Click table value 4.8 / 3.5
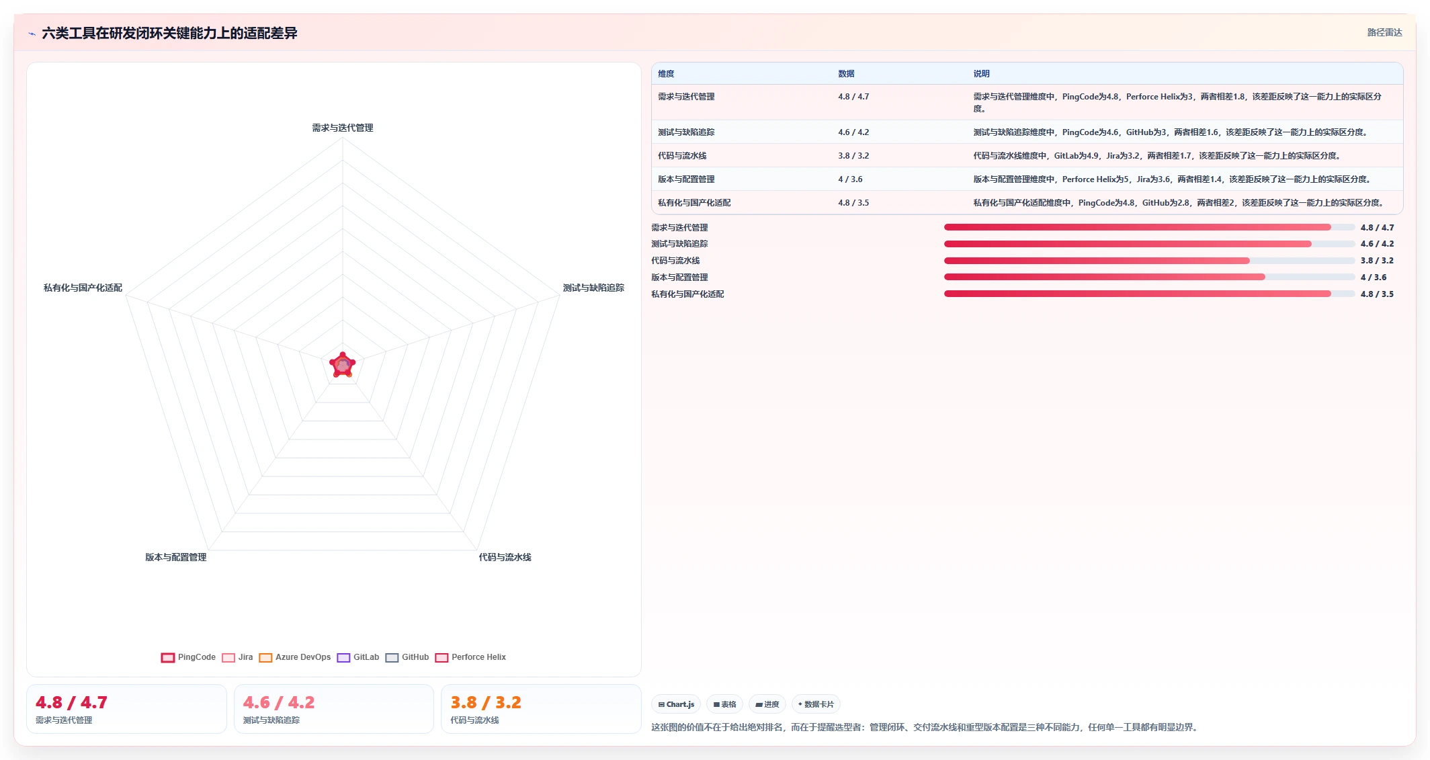The width and height of the screenshot is (1430, 760). 853,203
